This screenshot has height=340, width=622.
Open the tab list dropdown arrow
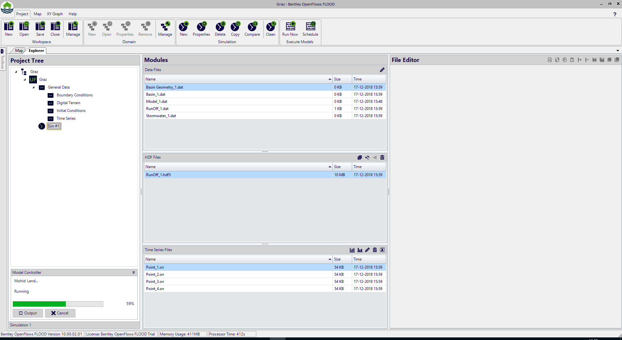(617, 51)
